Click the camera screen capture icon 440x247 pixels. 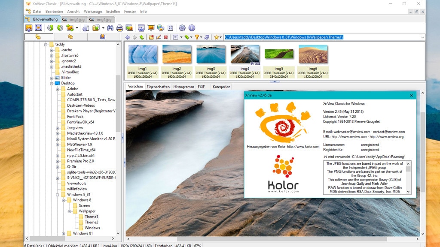click(141, 28)
